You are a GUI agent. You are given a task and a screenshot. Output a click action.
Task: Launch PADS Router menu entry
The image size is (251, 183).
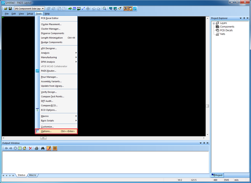[x=56, y=71]
